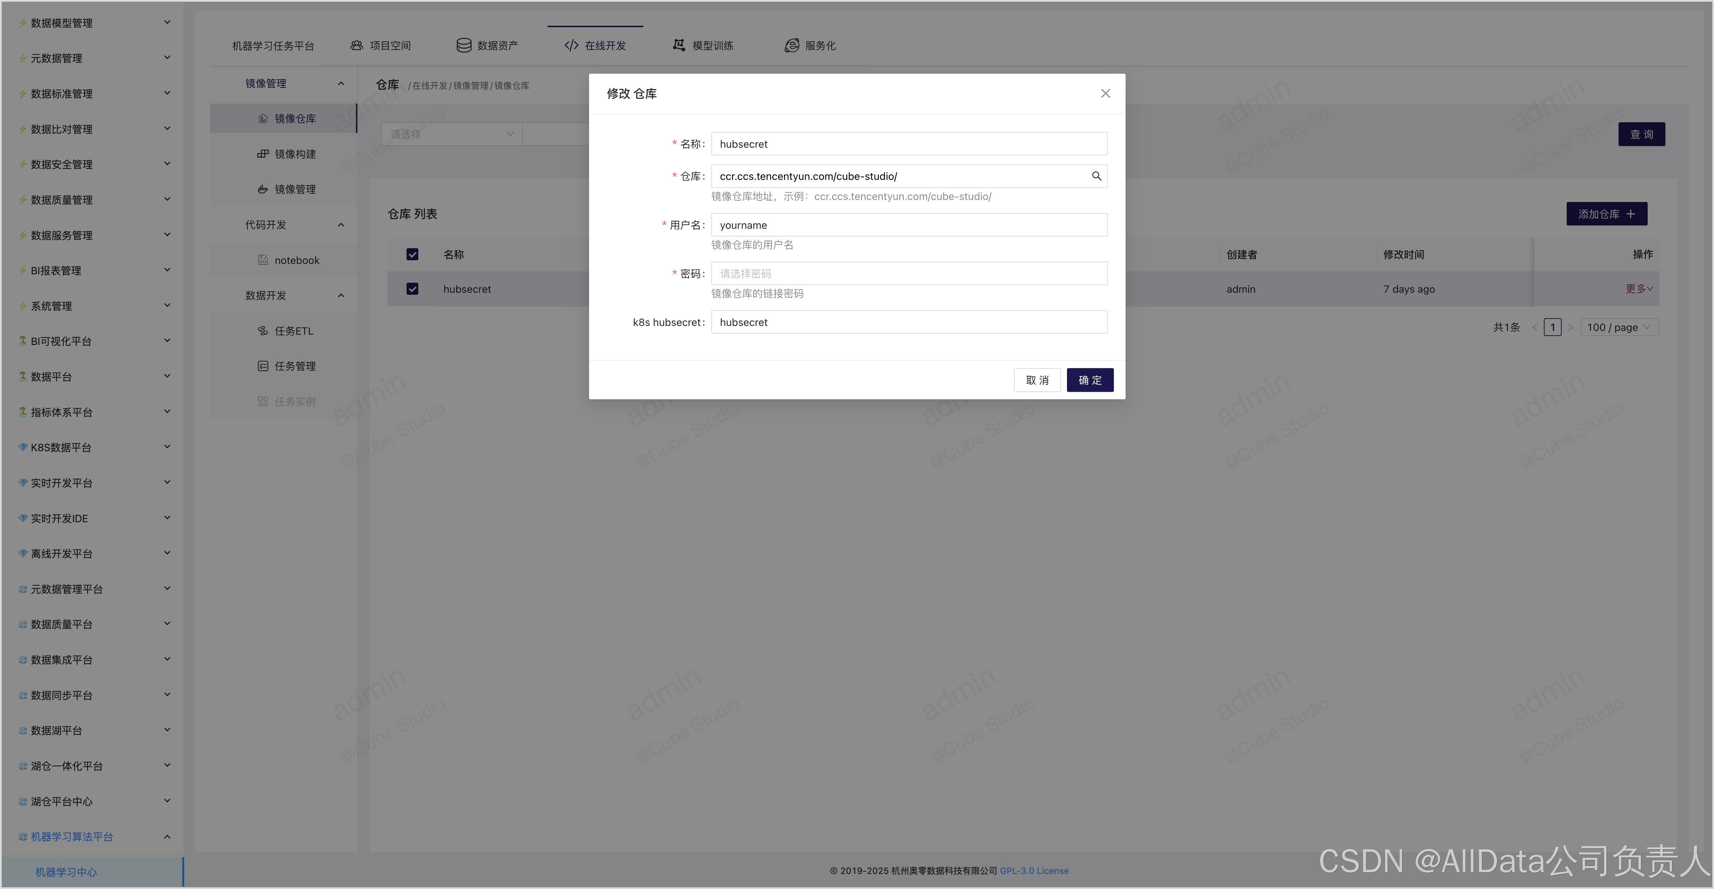Viewport: 1714px width, 889px height.
Task: Click the BI可视化平台 icon
Action: pyautogui.click(x=23, y=341)
